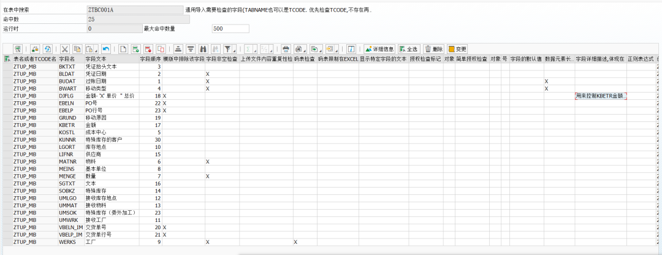Click the 变更 button
Screen dimensions: 662x255
[457, 49]
